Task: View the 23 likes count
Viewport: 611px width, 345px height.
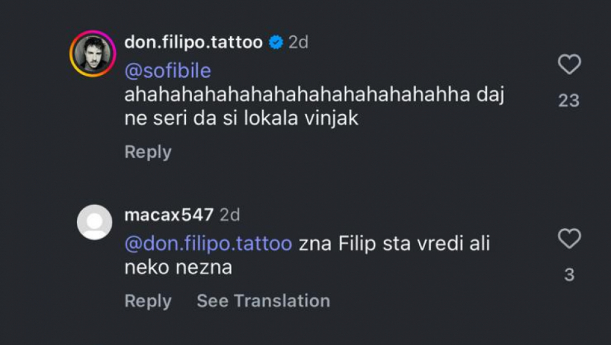Action: click(x=569, y=101)
